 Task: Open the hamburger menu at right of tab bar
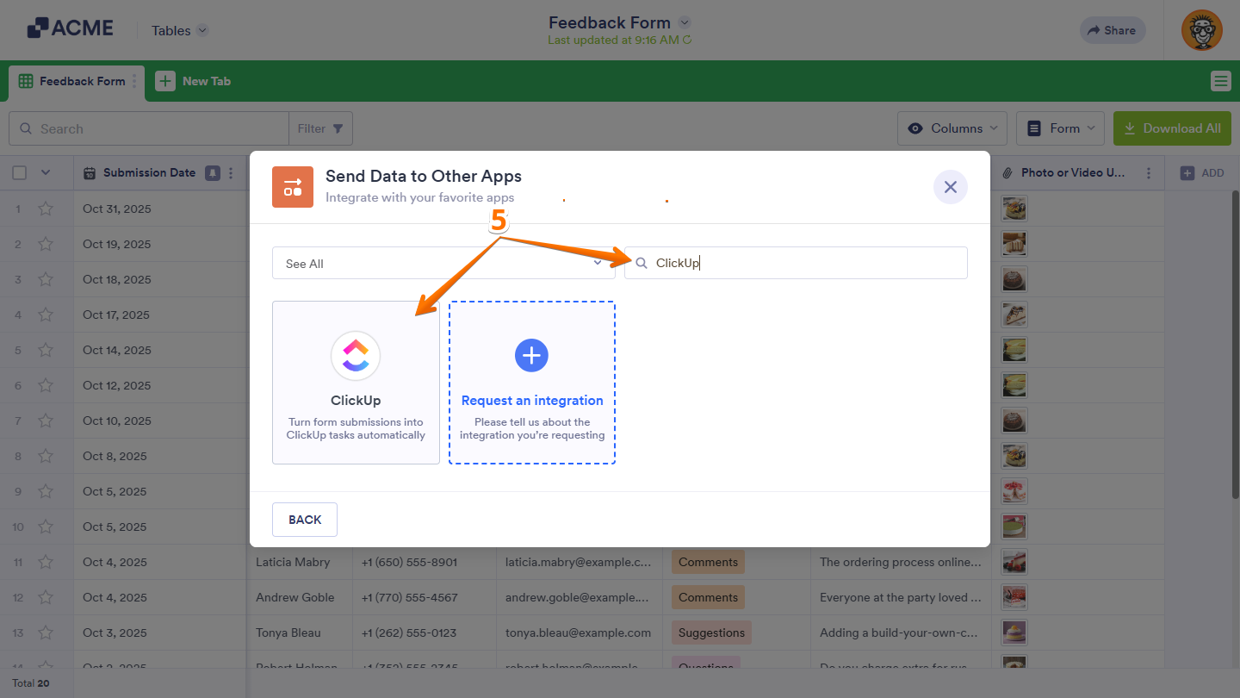pos(1220,80)
